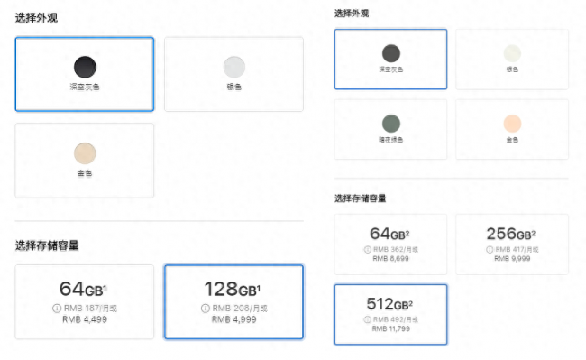The width and height of the screenshot is (586, 360).
Task: Click the RMB 11,799 price text
Action: (391, 328)
